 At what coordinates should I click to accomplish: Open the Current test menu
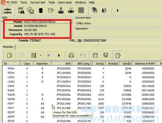point(38,2)
